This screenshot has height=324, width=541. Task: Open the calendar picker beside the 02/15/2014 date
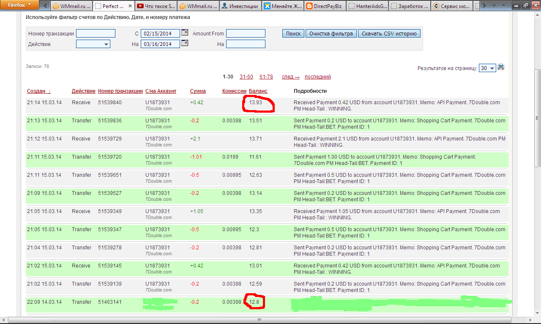coord(185,32)
